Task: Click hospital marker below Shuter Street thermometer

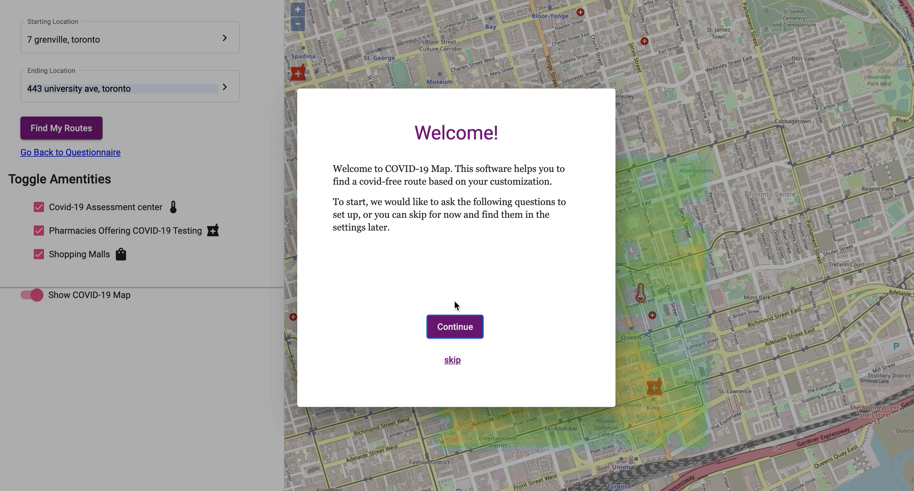Action: coord(652,315)
